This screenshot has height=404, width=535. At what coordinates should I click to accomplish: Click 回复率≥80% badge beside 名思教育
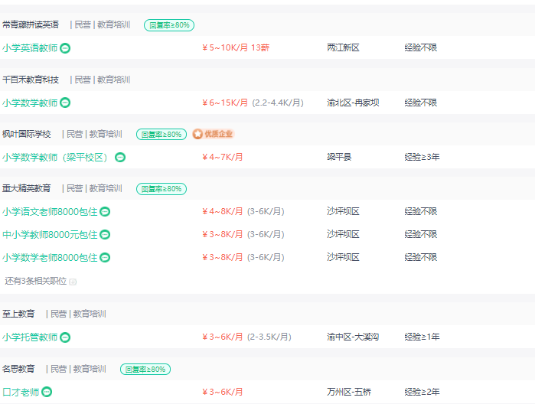pyautogui.click(x=145, y=370)
